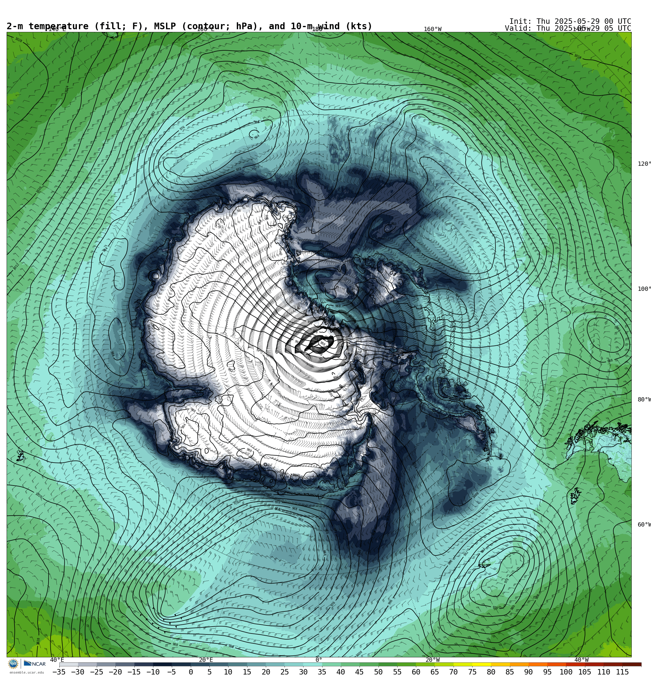Pick the orange colorbar swatch between 85 and 90

pyautogui.click(x=519, y=664)
